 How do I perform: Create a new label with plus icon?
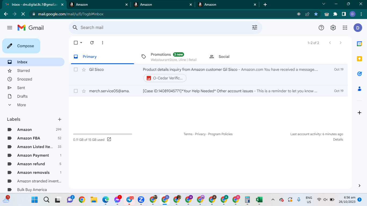pos(60,119)
